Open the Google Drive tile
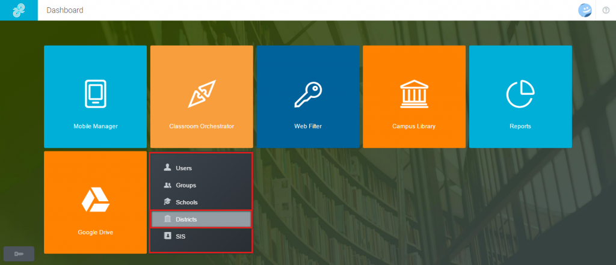This screenshot has width=616, height=265. (x=96, y=202)
